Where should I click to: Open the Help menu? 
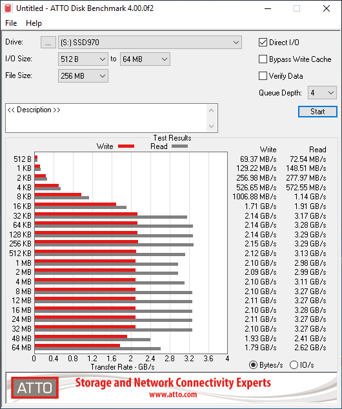pyautogui.click(x=34, y=23)
